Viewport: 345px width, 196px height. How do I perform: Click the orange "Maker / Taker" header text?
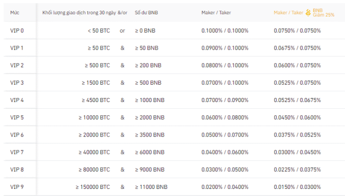(288, 13)
